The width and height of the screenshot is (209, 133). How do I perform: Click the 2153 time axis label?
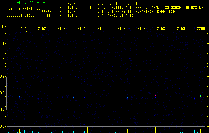tap(61, 29)
